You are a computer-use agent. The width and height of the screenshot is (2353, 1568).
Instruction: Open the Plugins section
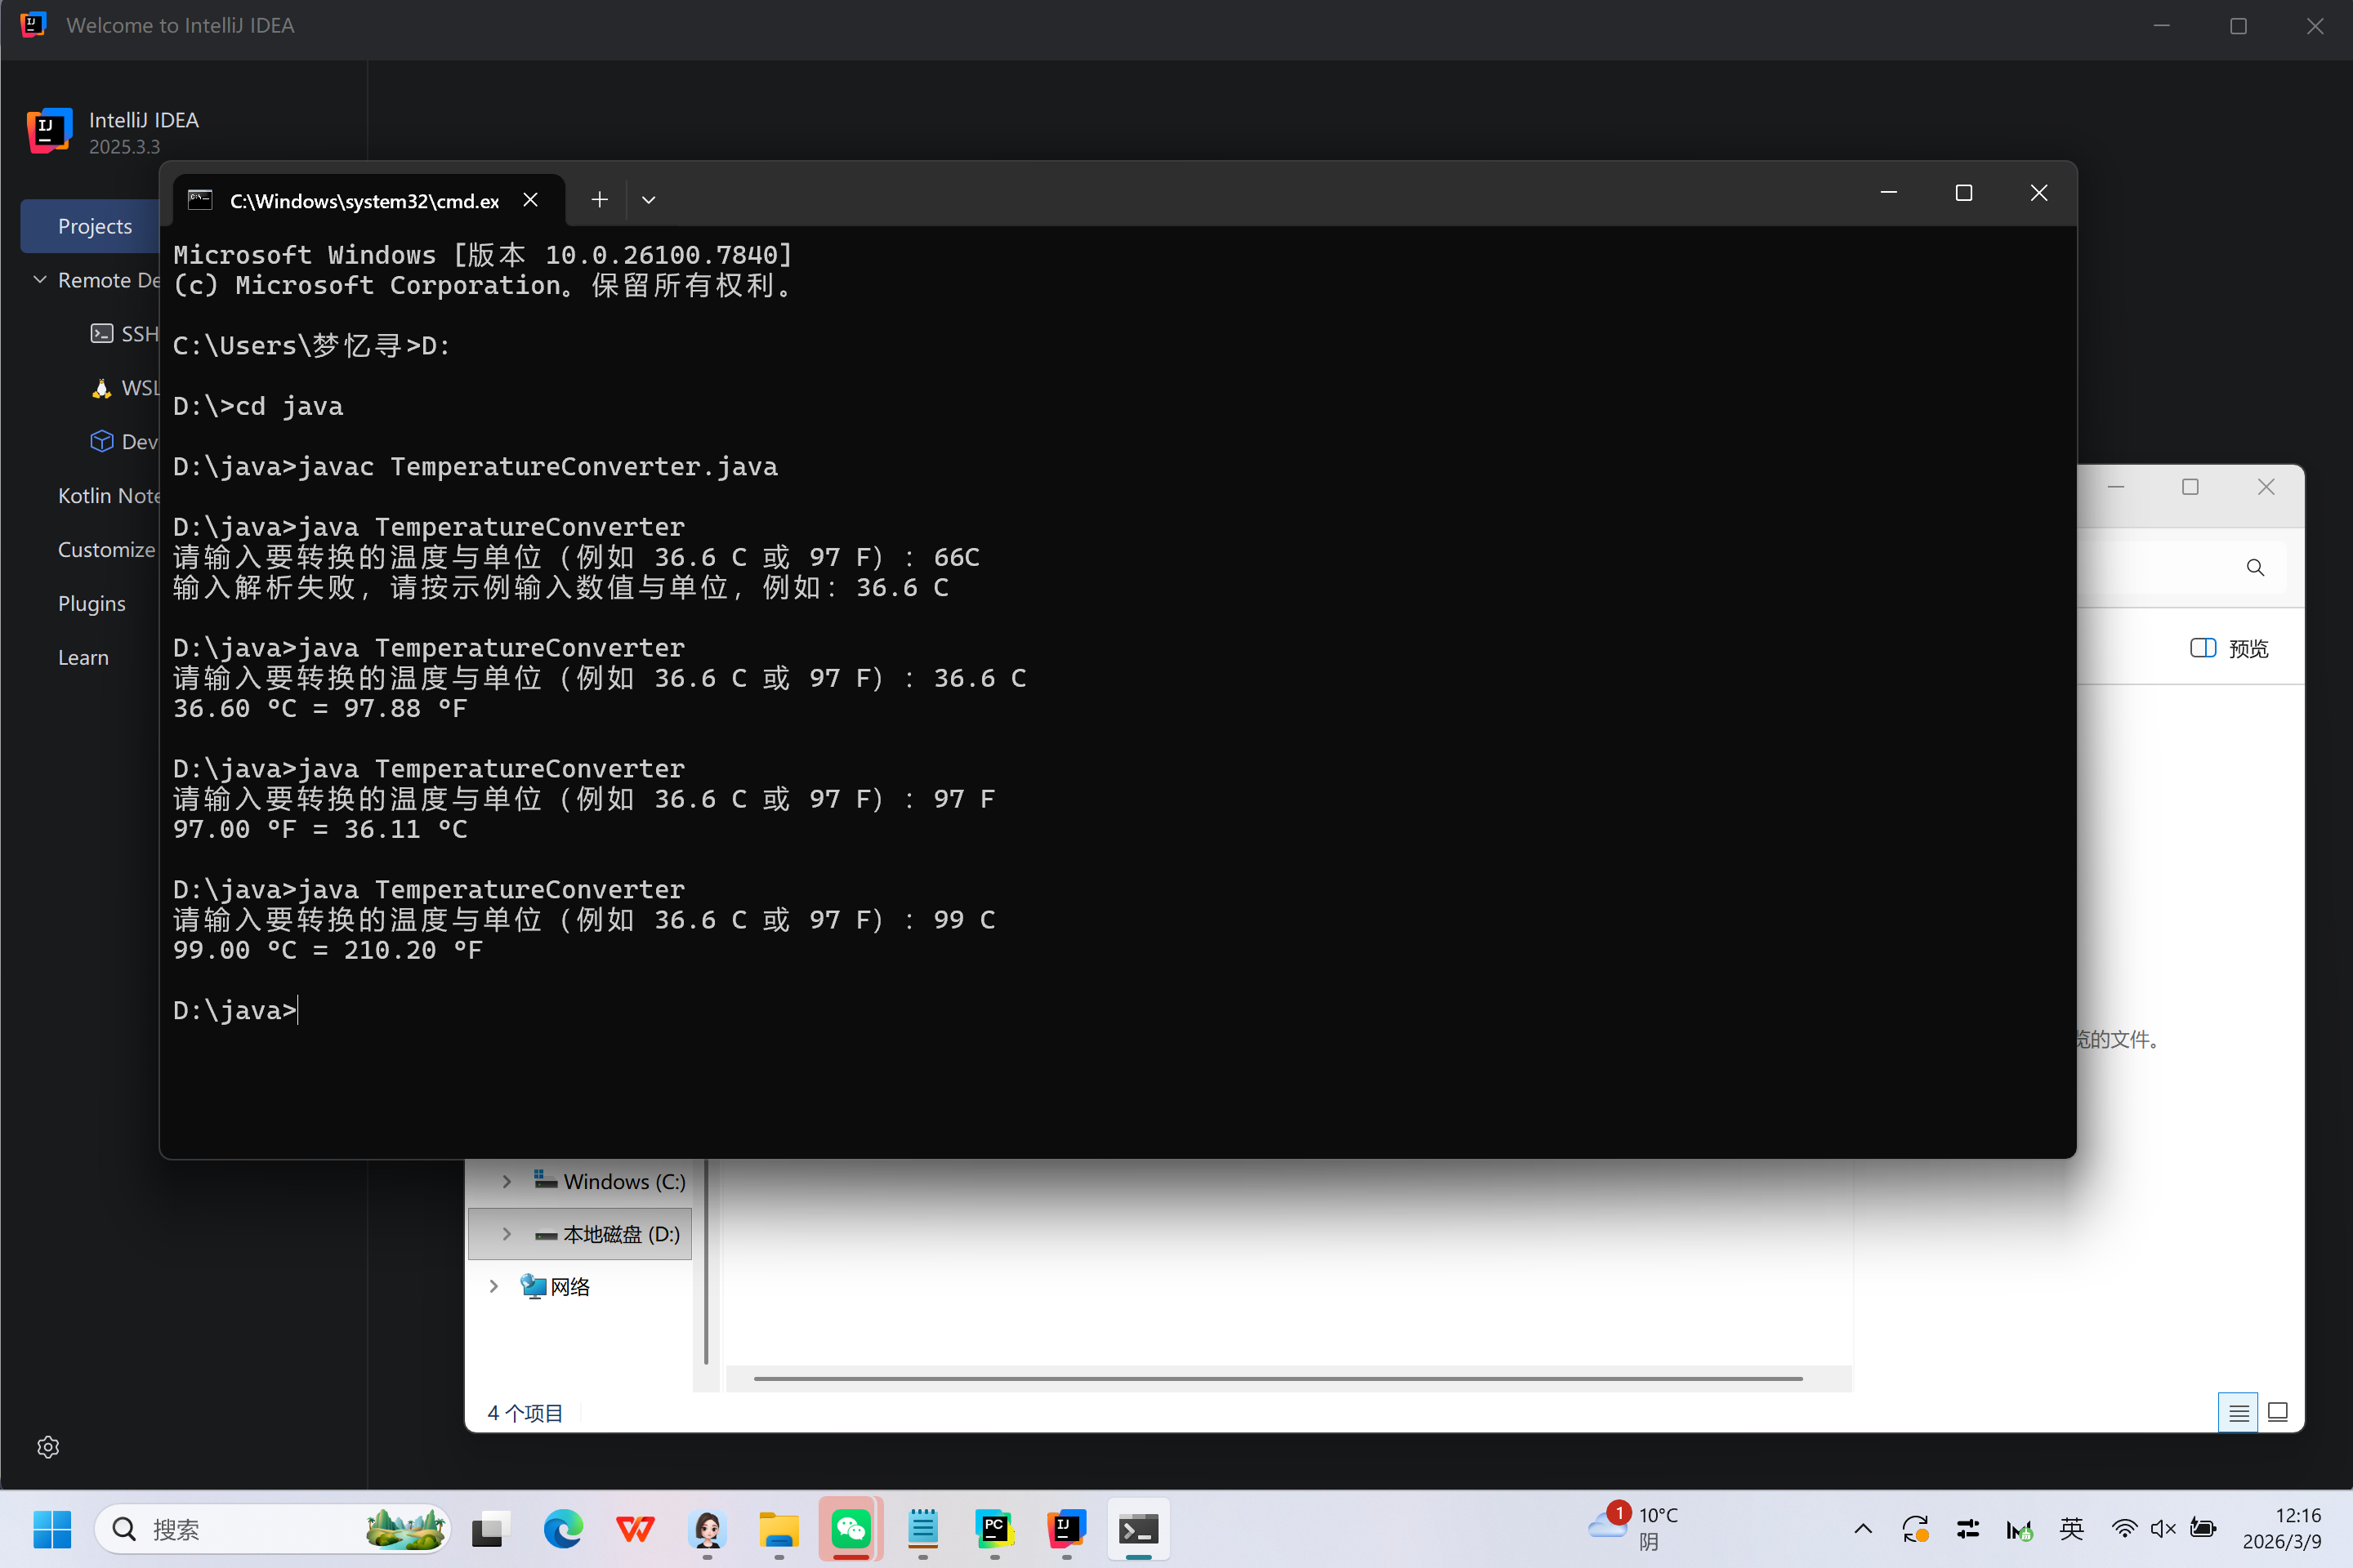point(92,603)
